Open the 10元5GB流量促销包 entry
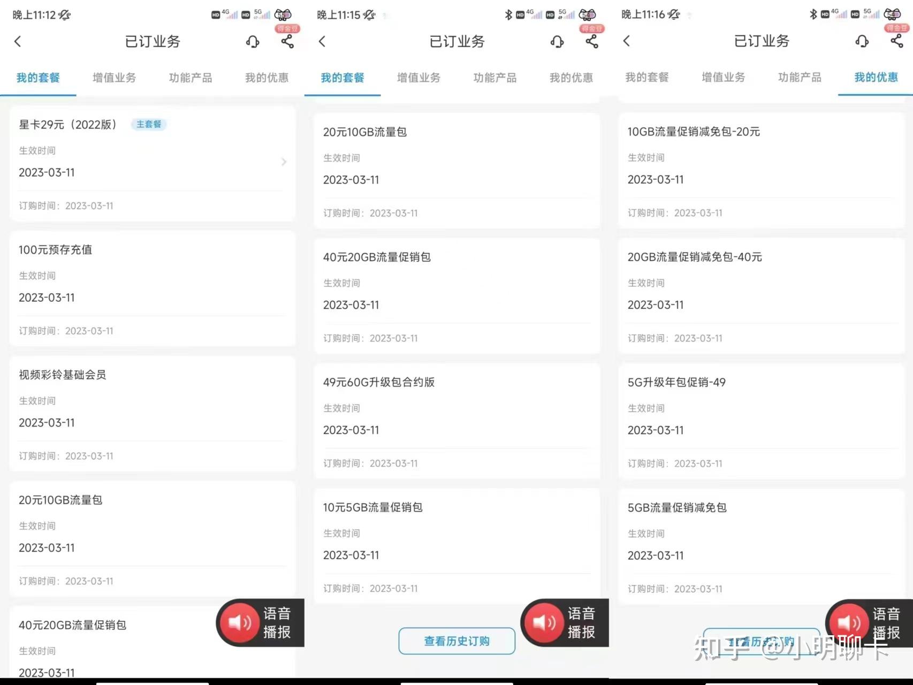This screenshot has width=913, height=685. 457,546
